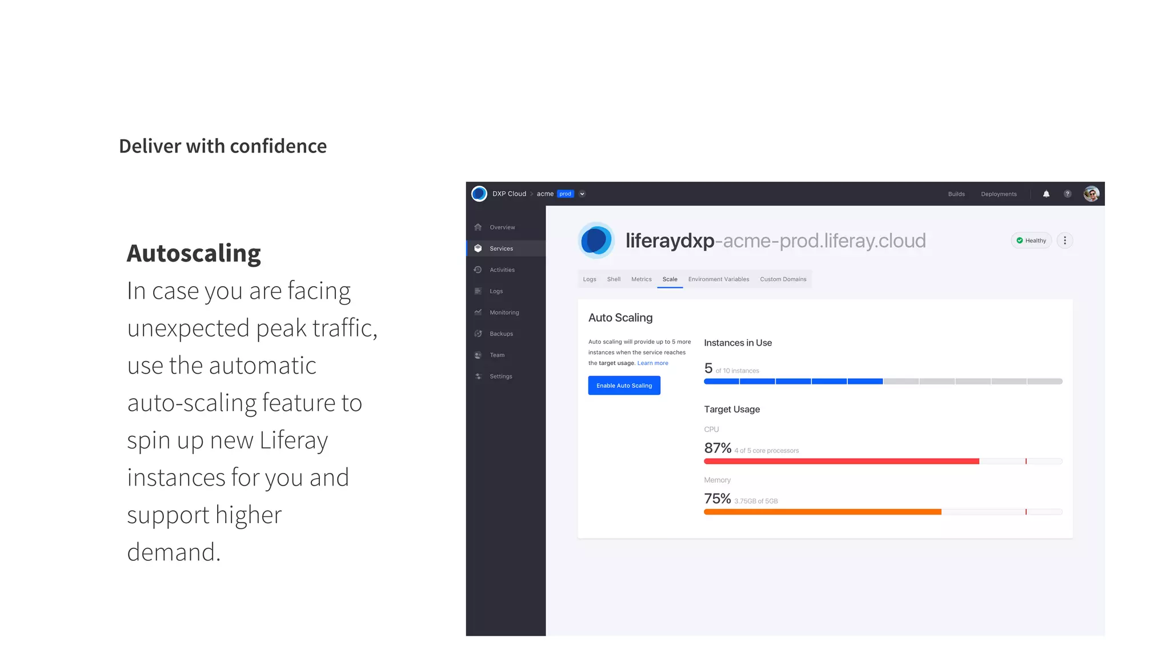Click the liferaydxp-acme-prod.liferay.cloud title
The height and width of the screenshot is (658, 1170).
click(x=776, y=240)
